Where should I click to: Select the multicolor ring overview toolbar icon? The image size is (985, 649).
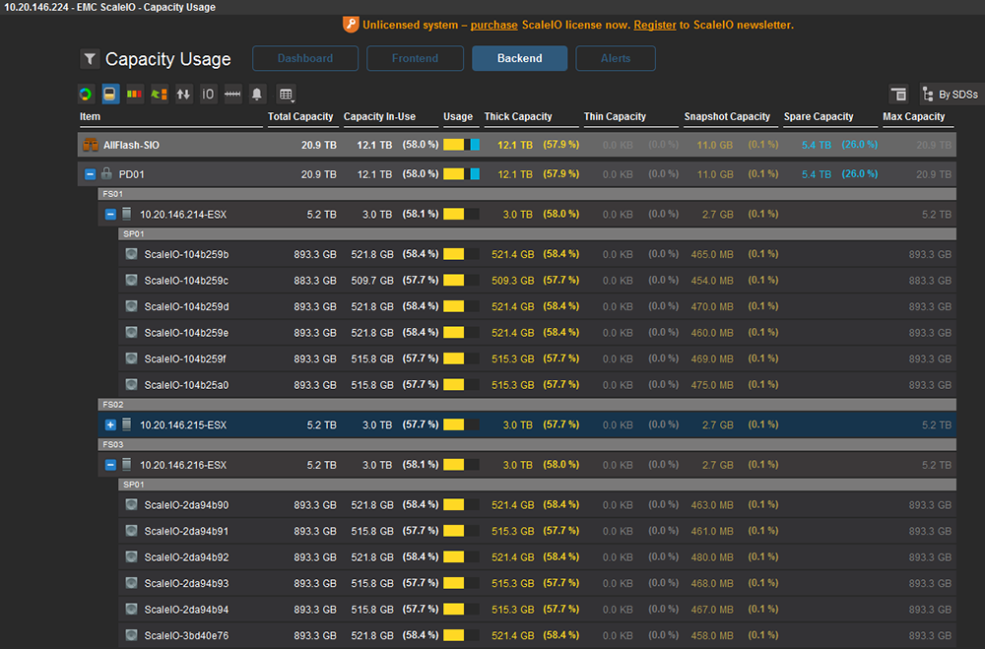(x=86, y=95)
